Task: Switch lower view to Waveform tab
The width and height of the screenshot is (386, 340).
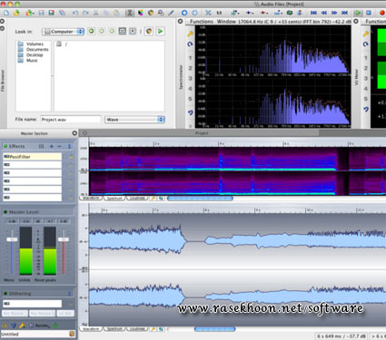Action: coord(91,329)
